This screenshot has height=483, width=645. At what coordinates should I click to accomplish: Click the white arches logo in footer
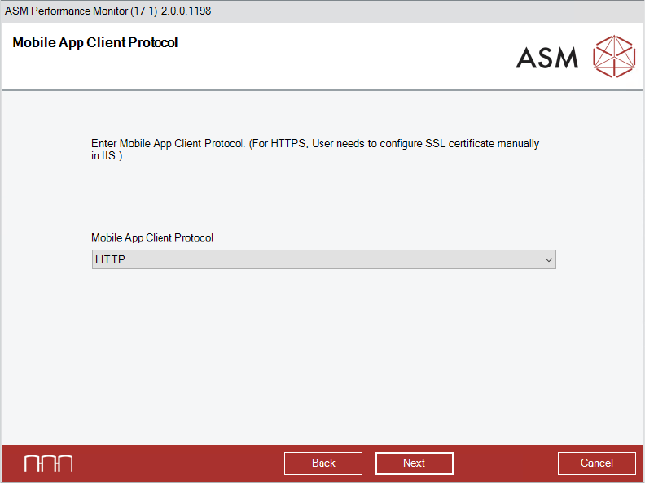point(48,463)
